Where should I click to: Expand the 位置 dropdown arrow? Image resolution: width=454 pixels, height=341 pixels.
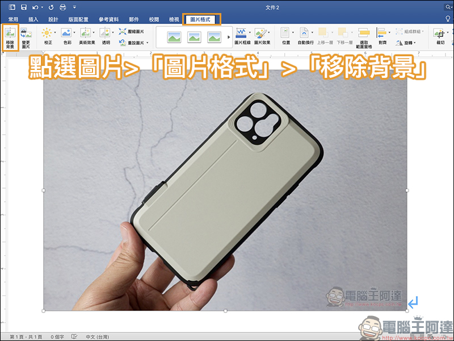pyautogui.click(x=293, y=33)
